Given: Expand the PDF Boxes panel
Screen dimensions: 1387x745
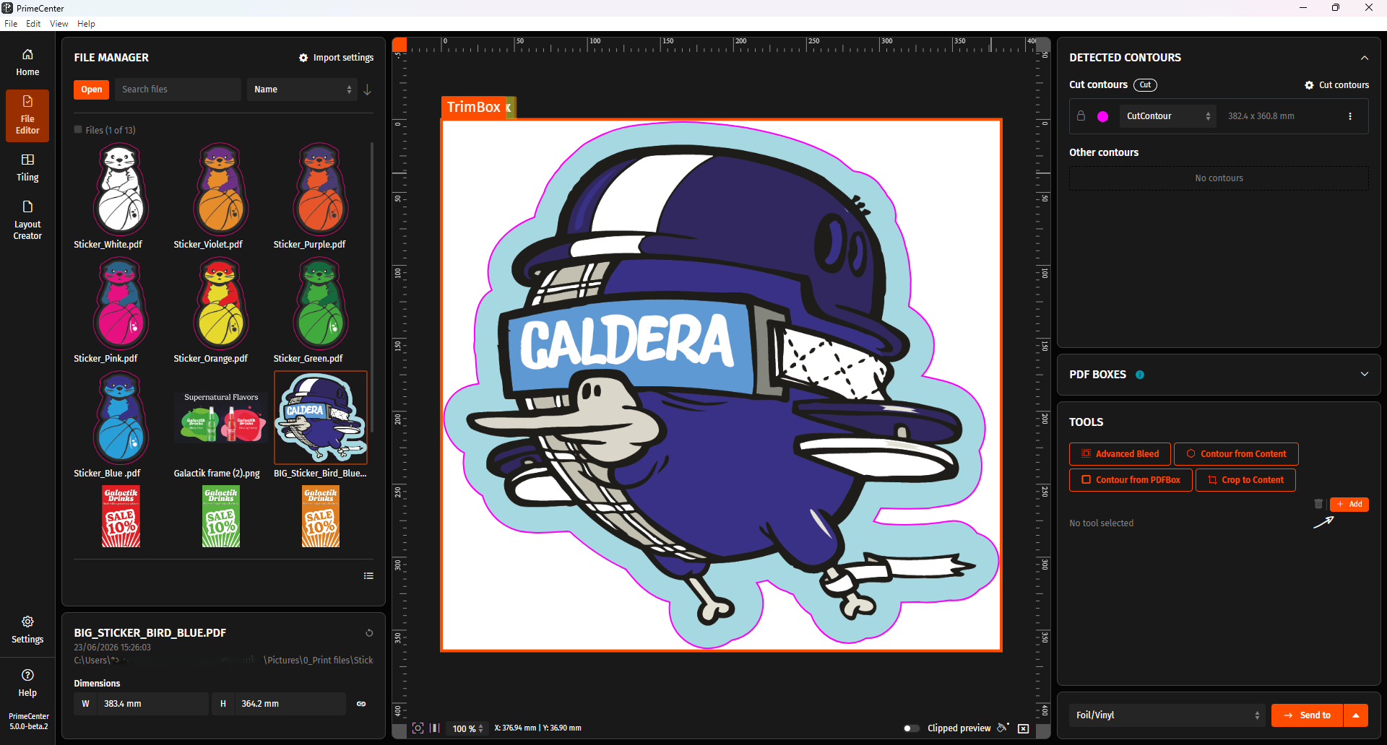Looking at the screenshot, I should [1365, 375].
